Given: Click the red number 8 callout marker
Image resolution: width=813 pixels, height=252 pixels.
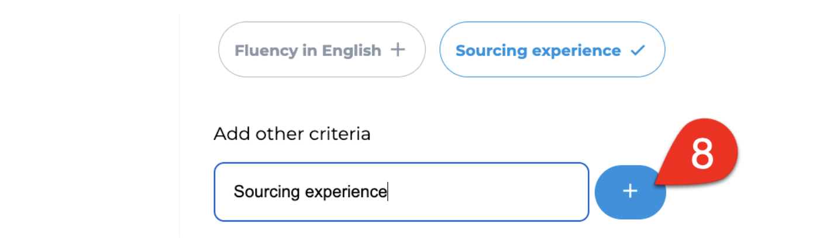Looking at the screenshot, I should [699, 153].
